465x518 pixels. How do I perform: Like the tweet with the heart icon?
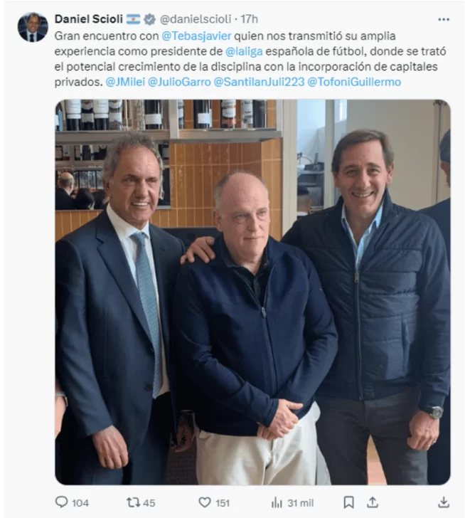click(205, 502)
